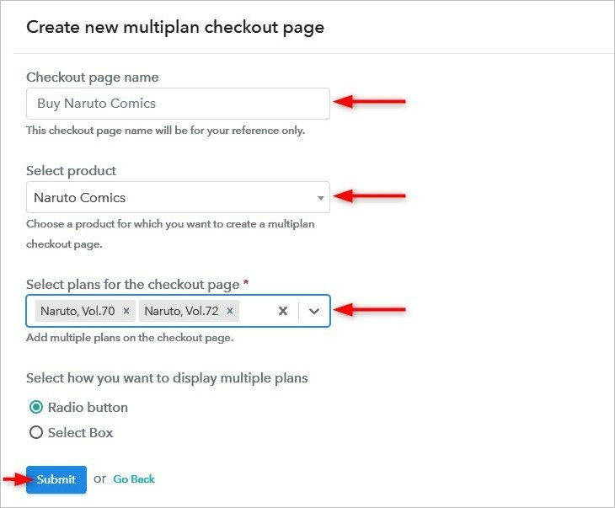Remove the Naruto, Vol.72 plan tag
This screenshot has width=615, height=508.
tap(230, 311)
